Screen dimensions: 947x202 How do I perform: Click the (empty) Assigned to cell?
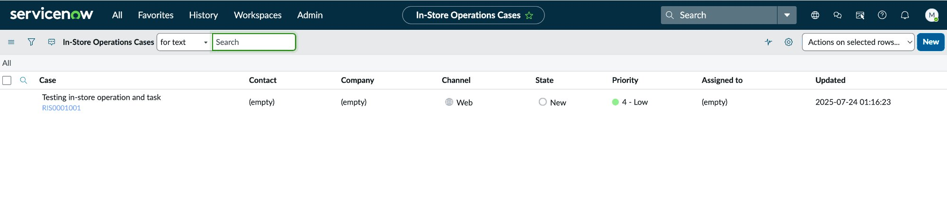coord(715,102)
